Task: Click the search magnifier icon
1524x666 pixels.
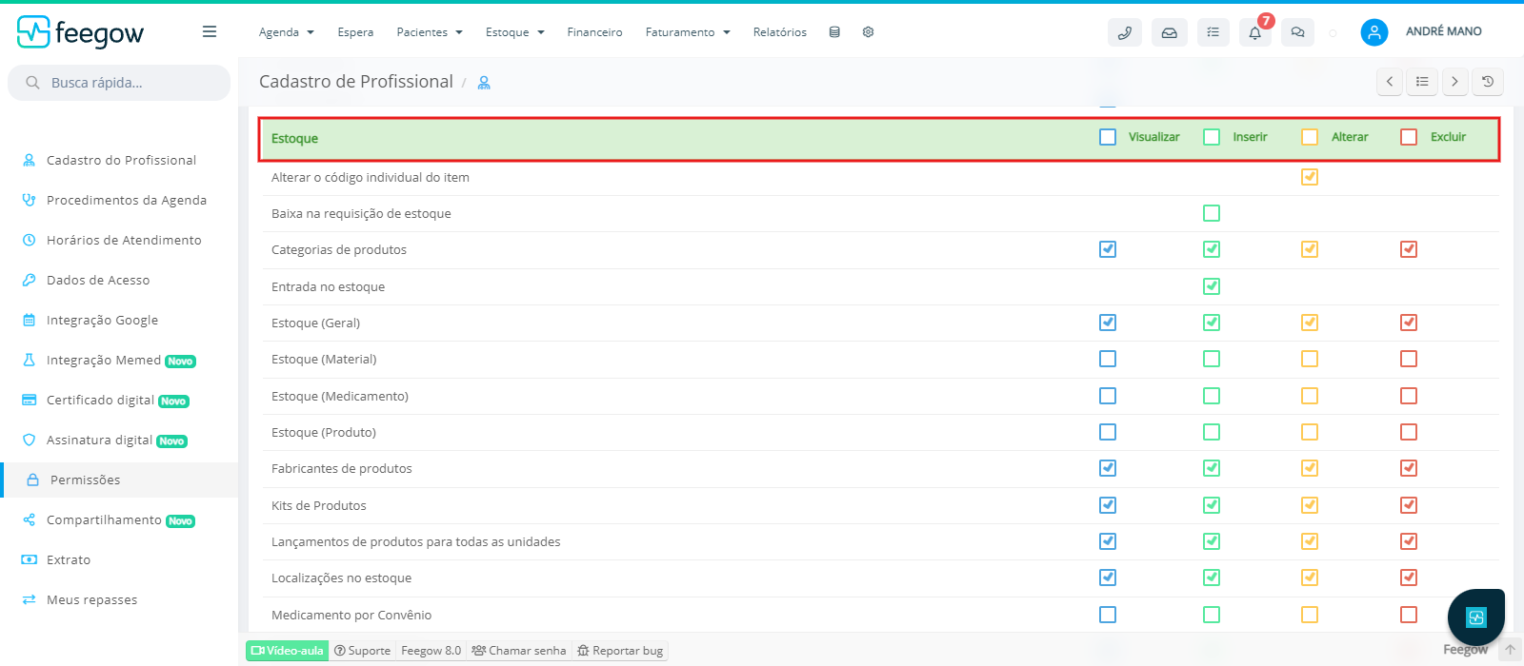Action: click(x=32, y=83)
